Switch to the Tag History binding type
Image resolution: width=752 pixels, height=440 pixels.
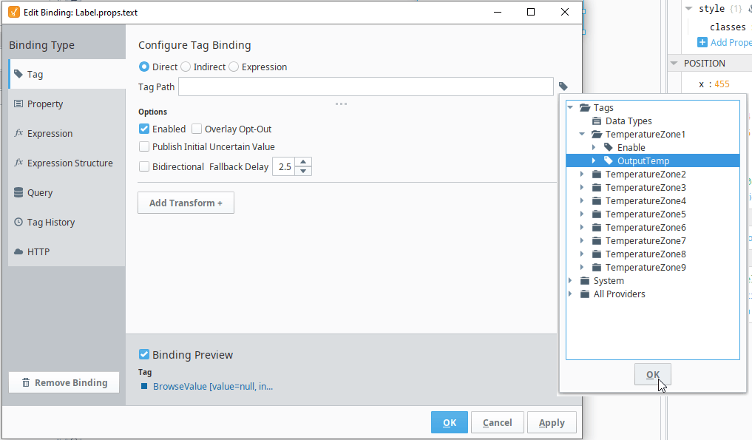(67, 222)
